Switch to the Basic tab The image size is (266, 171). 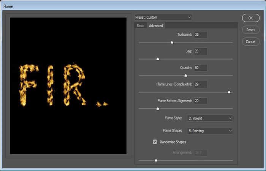[141, 26]
